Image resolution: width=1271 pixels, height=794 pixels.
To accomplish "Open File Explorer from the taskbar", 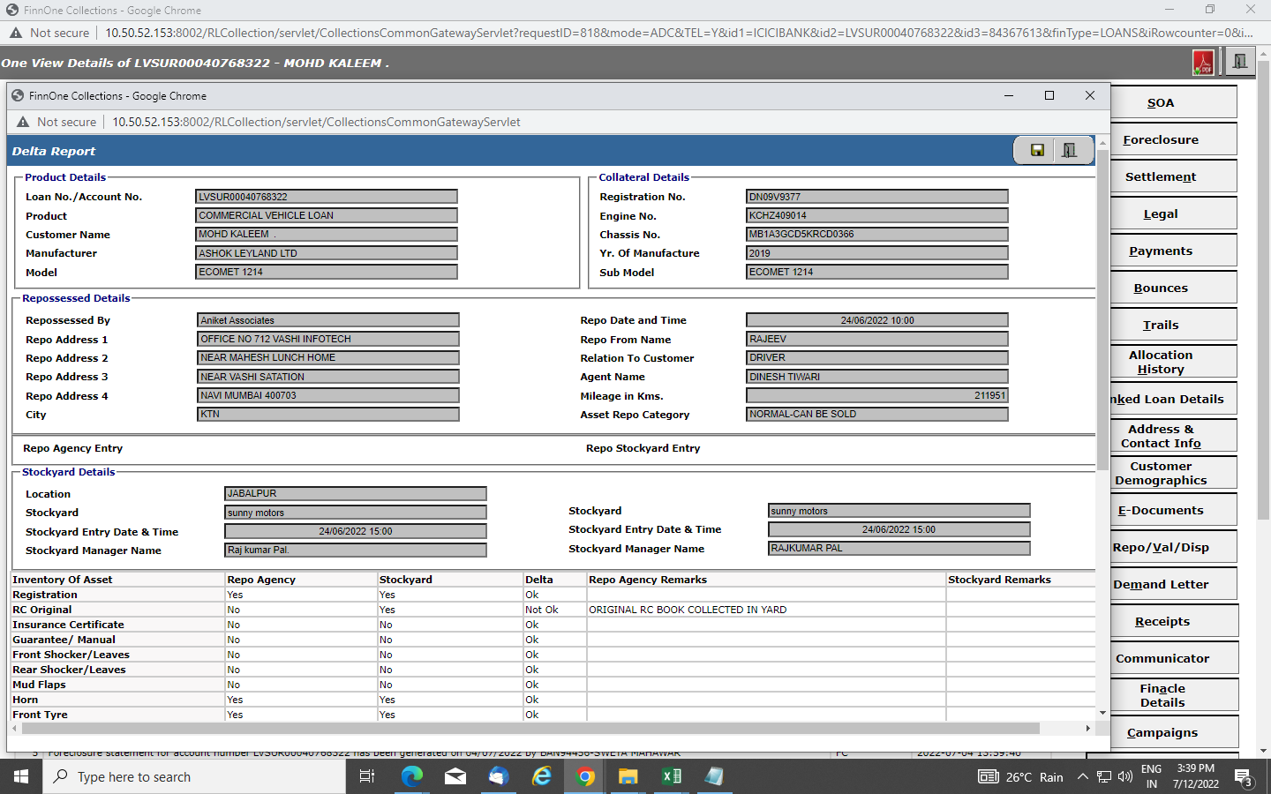I will [x=628, y=776].
